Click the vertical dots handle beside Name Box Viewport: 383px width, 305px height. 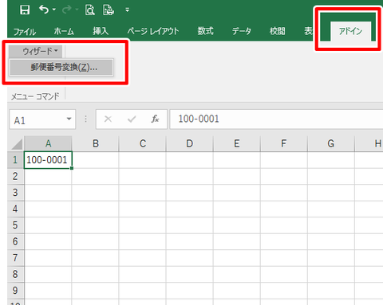[85, 119]
